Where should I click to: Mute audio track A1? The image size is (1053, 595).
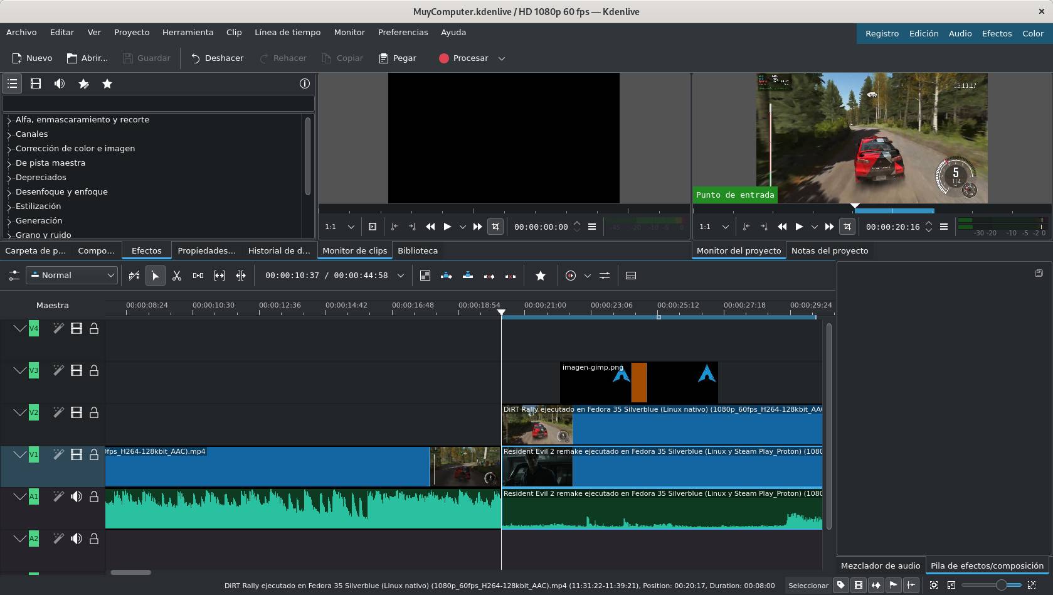(x=77, y=496)
